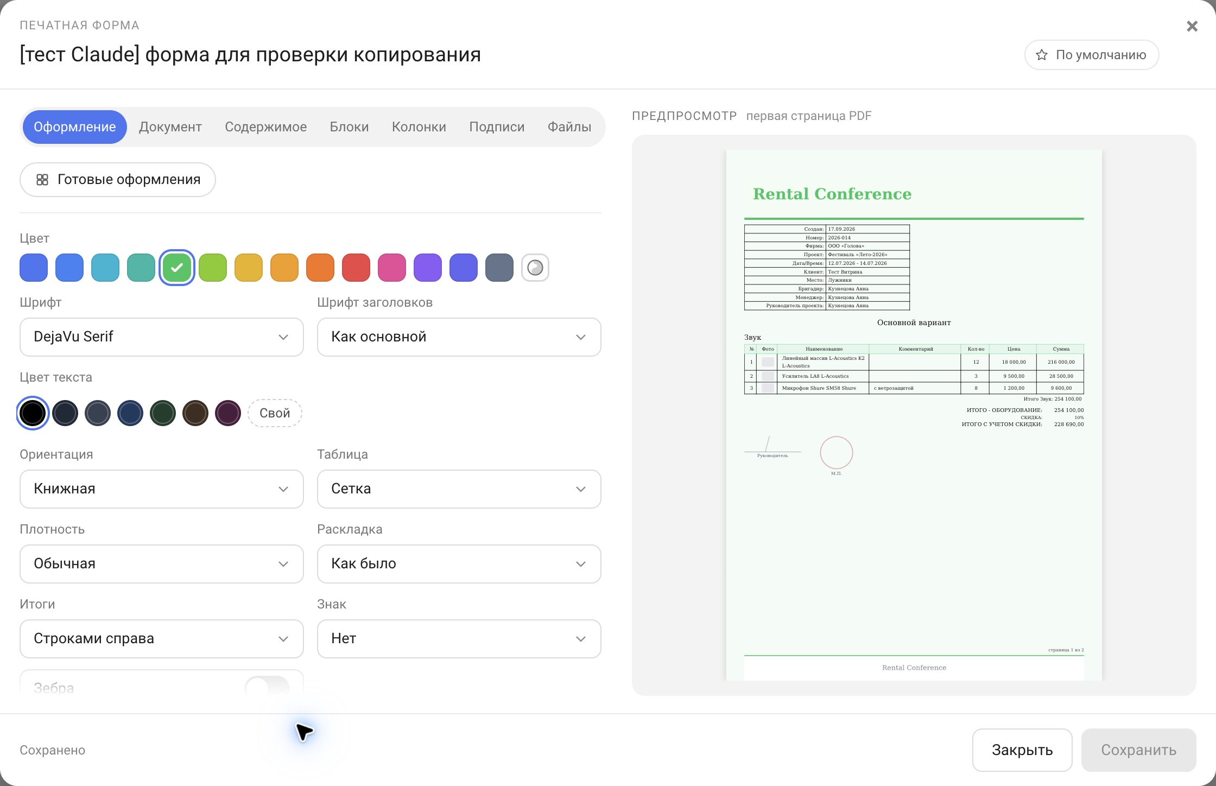Screen dimensions: 1216x786
Task: Open the custom color picker circle icon
Action: click(535, 268)
